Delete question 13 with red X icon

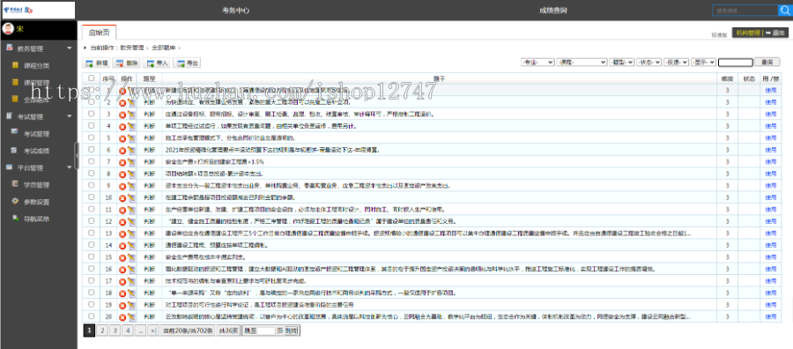click(x=122, y=234)
